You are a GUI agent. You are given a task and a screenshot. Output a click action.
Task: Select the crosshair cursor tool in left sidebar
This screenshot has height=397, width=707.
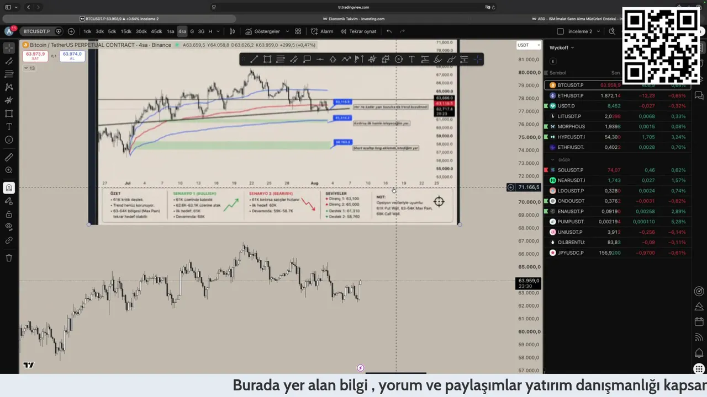click(9, 48)
